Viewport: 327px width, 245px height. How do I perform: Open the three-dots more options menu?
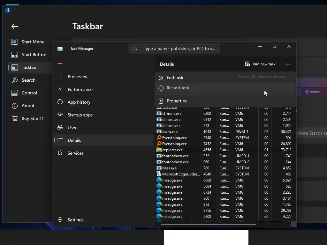pos(288,64)
